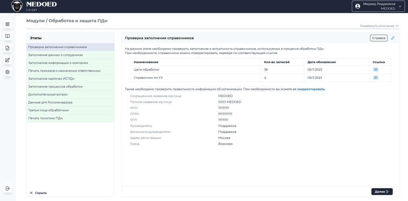Follow the скорректировать link
Image resolution: width=408 pixels, height=201 pixels.
click(x=311, y=89)
